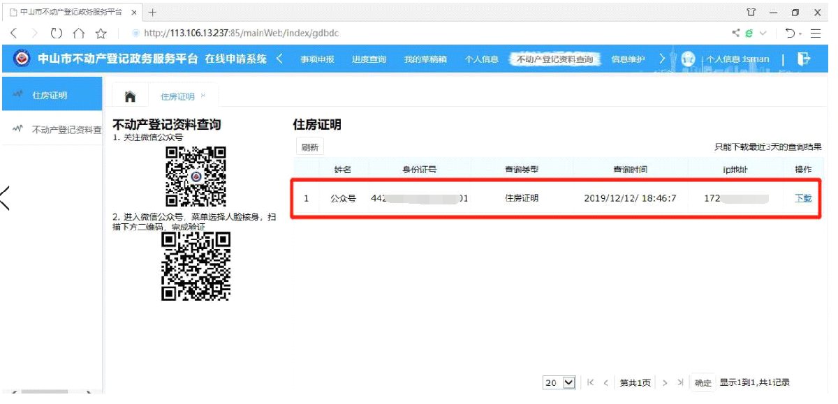Click the user avatar icon
Screen dimensions: 838x404
[689, 59]
